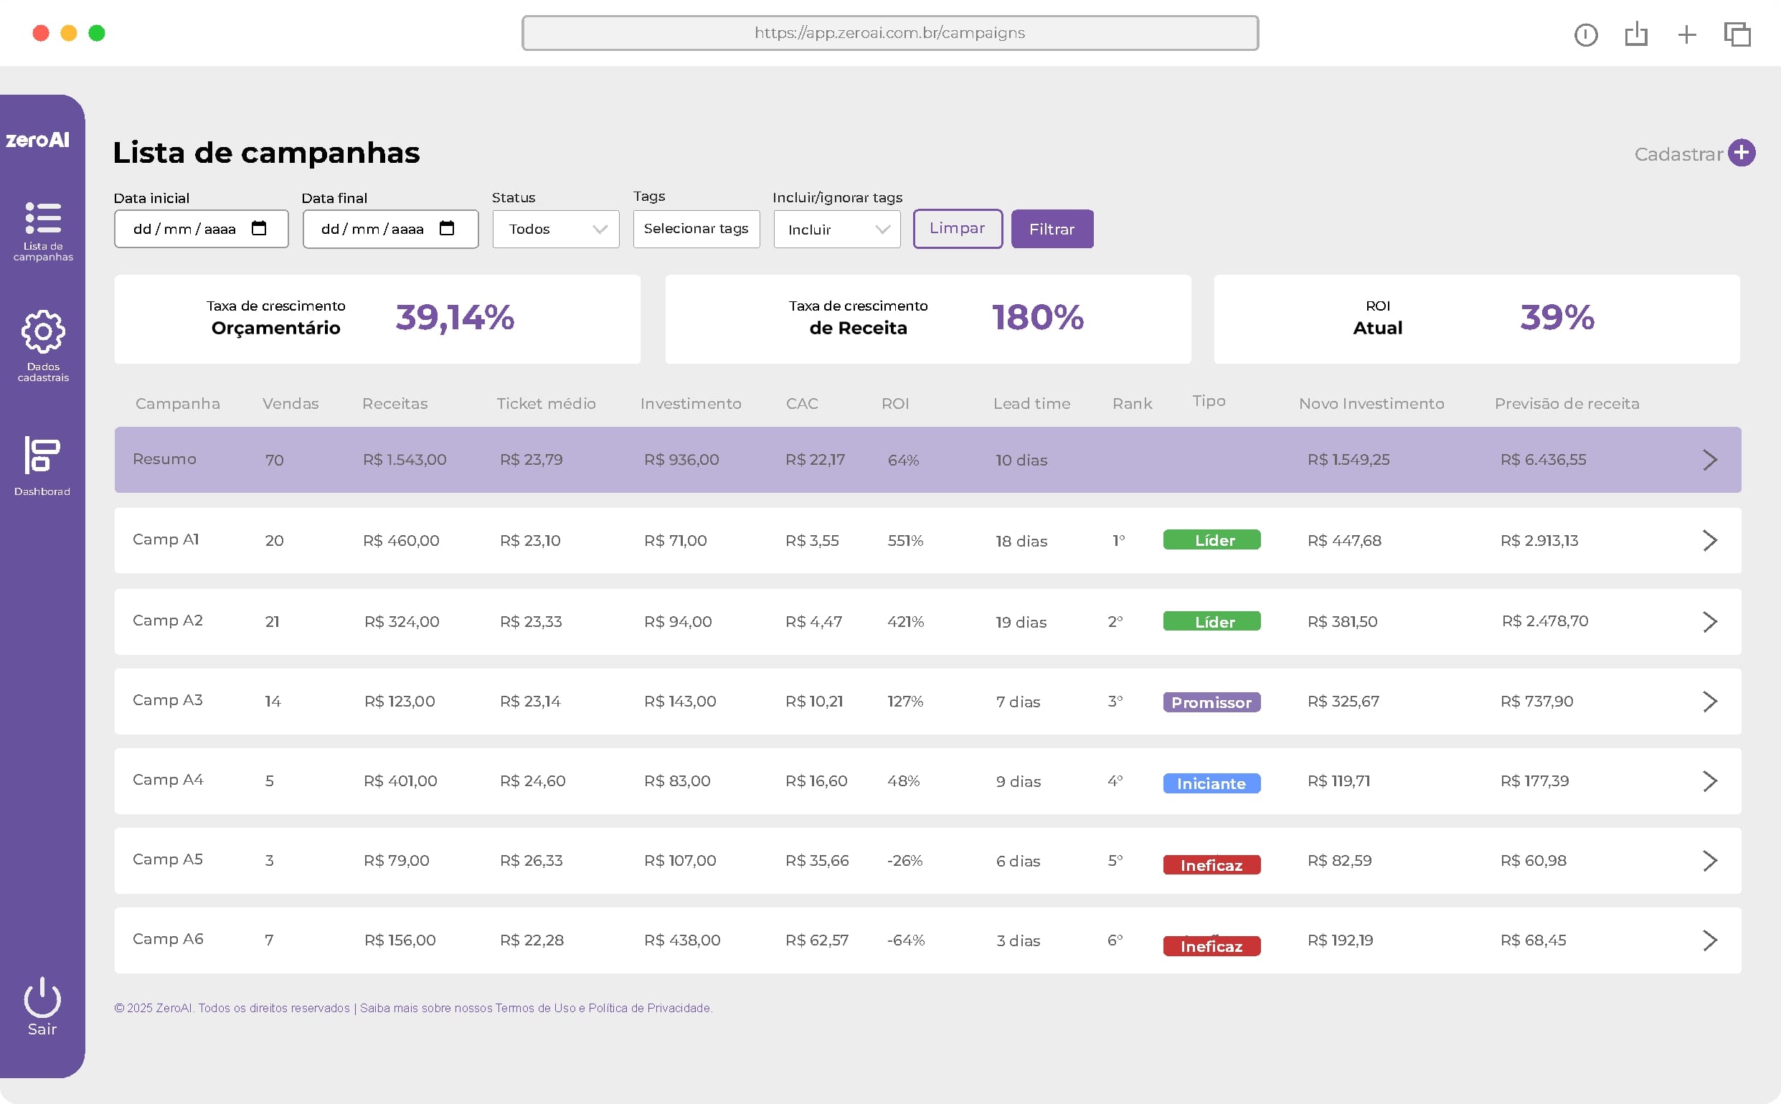Expand the Resumo row arrow
The image size is (1781, 1104).
(1709, 460)
